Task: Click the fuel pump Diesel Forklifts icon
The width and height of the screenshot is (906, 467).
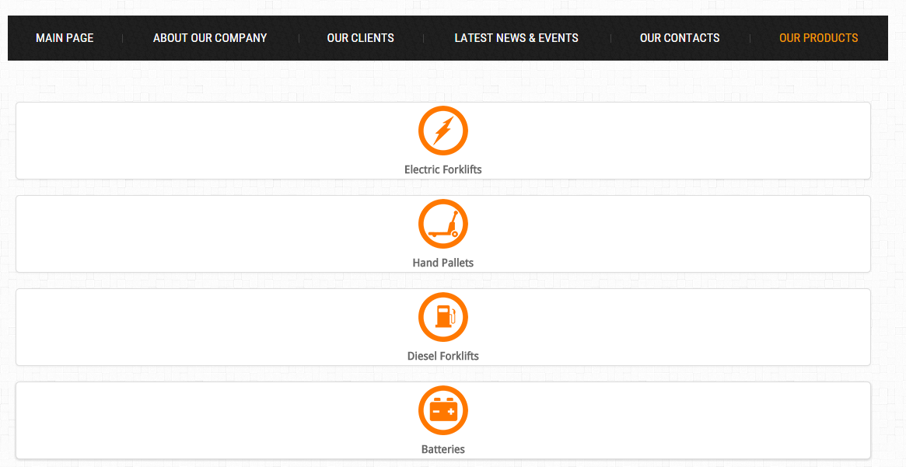Action: pyautogui.click(x=443, y=318)
